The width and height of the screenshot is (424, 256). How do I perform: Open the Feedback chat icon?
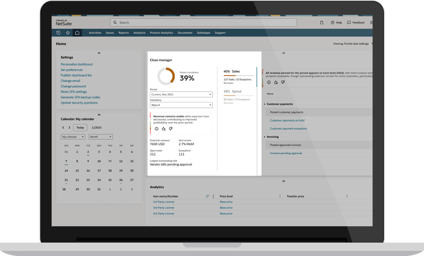click(349, 23)
